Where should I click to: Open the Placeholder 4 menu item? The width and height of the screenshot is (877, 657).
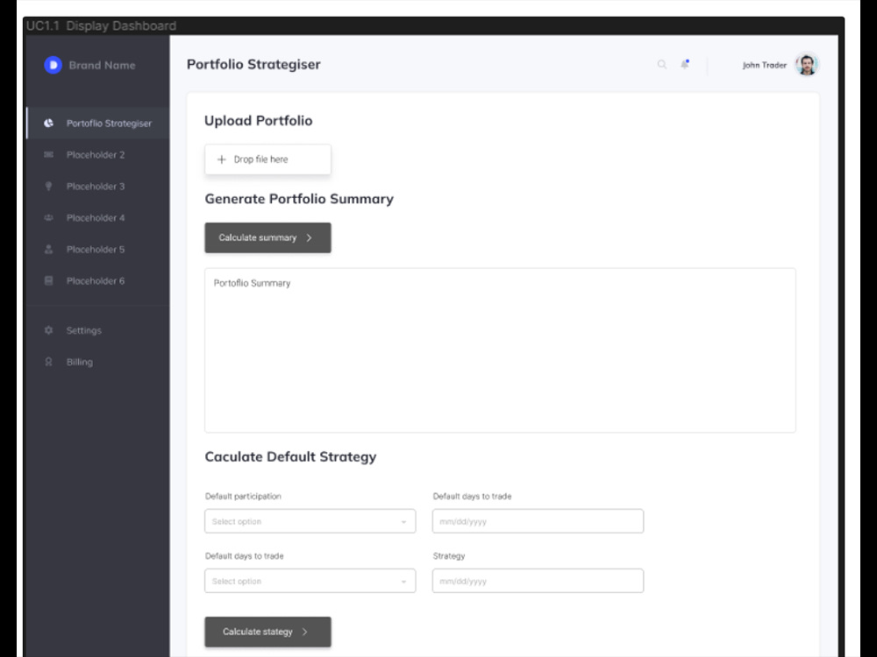98,217
